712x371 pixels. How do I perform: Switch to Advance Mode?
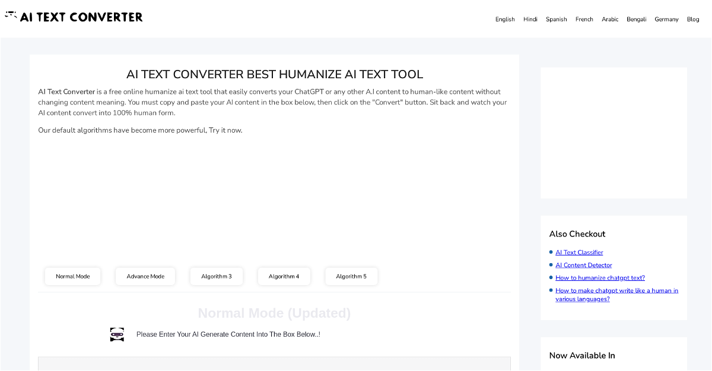pos(145,276)
